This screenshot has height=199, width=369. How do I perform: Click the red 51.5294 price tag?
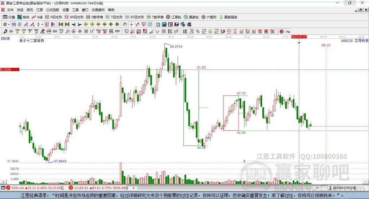[10, 69]
